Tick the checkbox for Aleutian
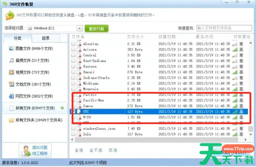 click(x=73, y=43)
